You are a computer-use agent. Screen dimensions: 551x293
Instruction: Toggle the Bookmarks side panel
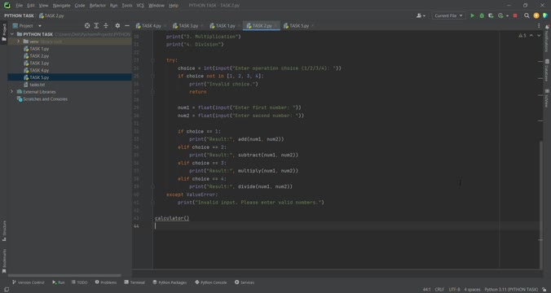pyautogui.click(x=4, y=260)
